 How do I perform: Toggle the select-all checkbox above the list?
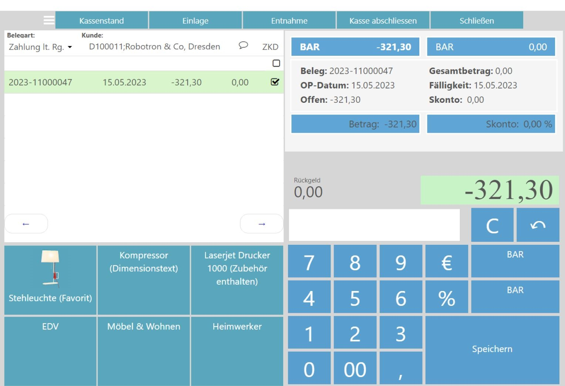pos(276,63)
